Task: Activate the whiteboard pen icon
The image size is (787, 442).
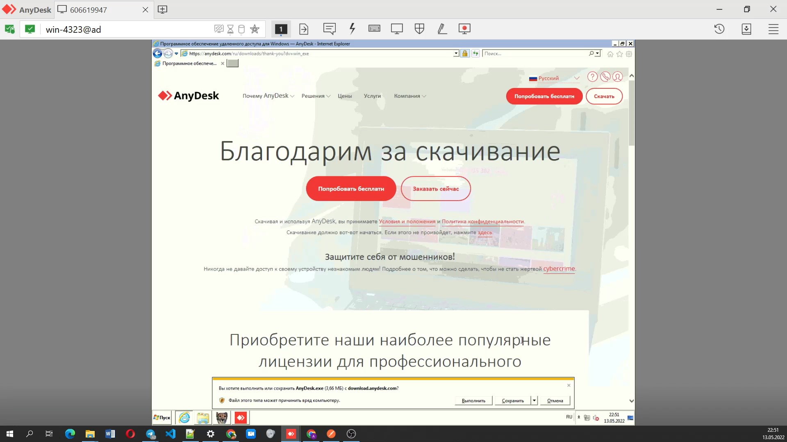Action: click(x=442, y=29)
